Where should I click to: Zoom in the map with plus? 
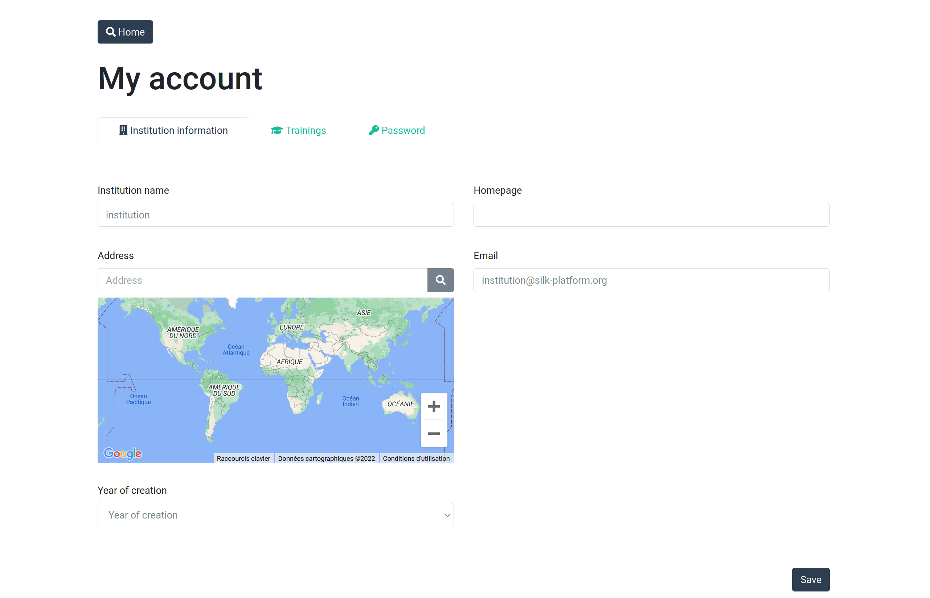click(x=433, y=406)
